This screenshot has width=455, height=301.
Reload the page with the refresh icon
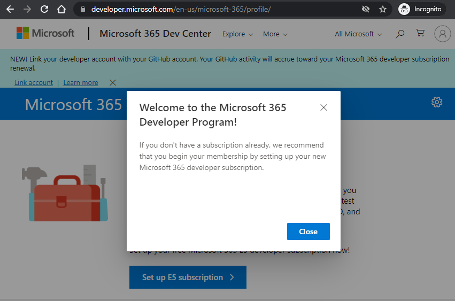point(44,9)
